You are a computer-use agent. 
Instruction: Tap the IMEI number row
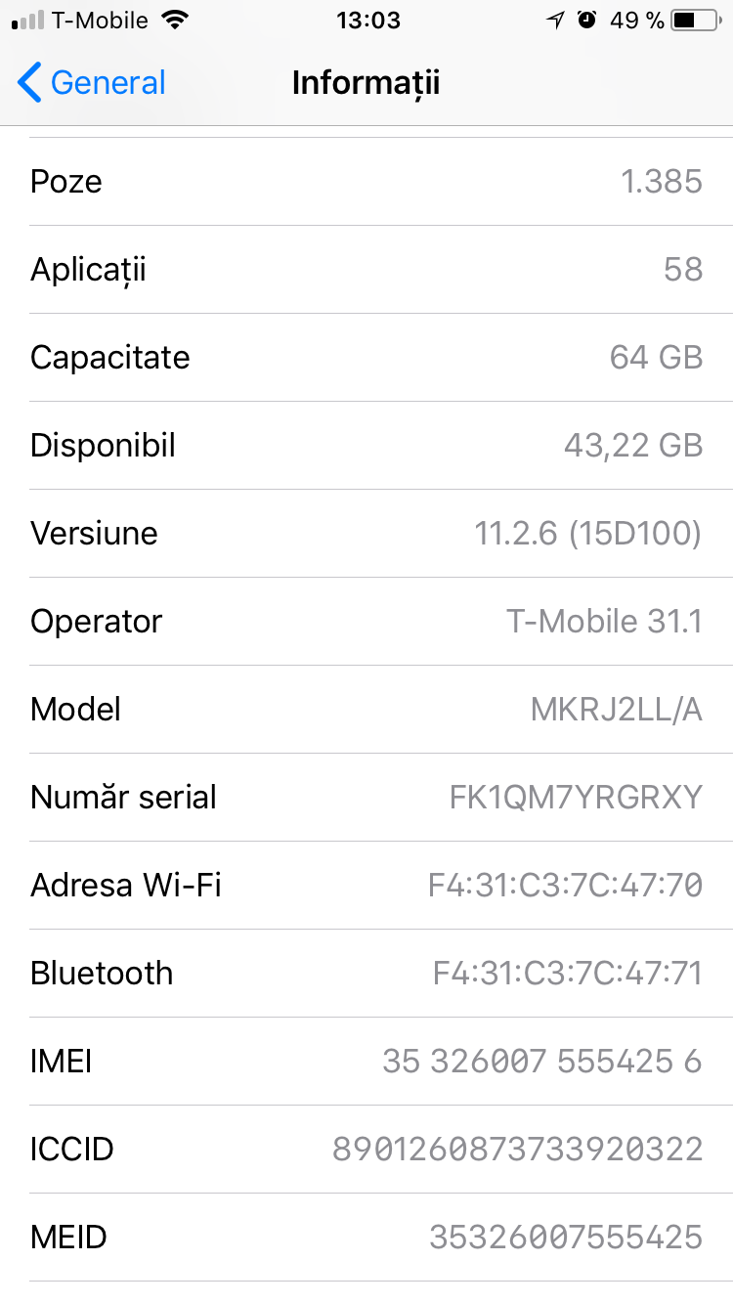(366, 1062)
